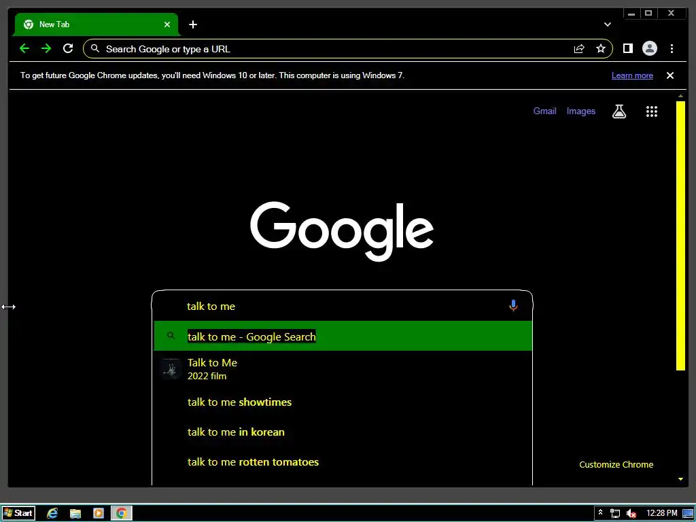Click the search icon in address bar
696x522 pixels.
point(94,48)
